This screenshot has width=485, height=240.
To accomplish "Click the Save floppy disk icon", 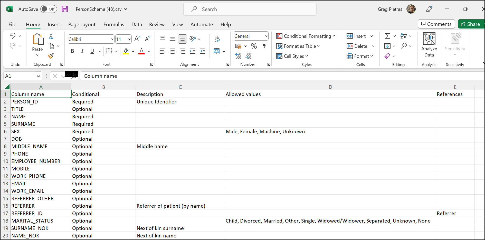I will pyautogui.click(x=65, y=9).
